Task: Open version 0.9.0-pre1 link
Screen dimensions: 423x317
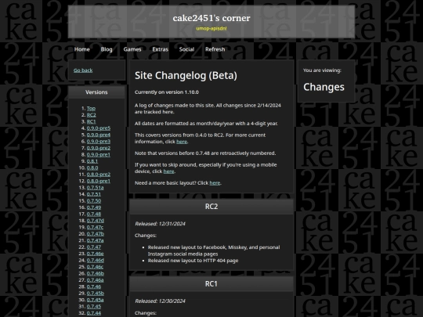Action: coord(99,155)
